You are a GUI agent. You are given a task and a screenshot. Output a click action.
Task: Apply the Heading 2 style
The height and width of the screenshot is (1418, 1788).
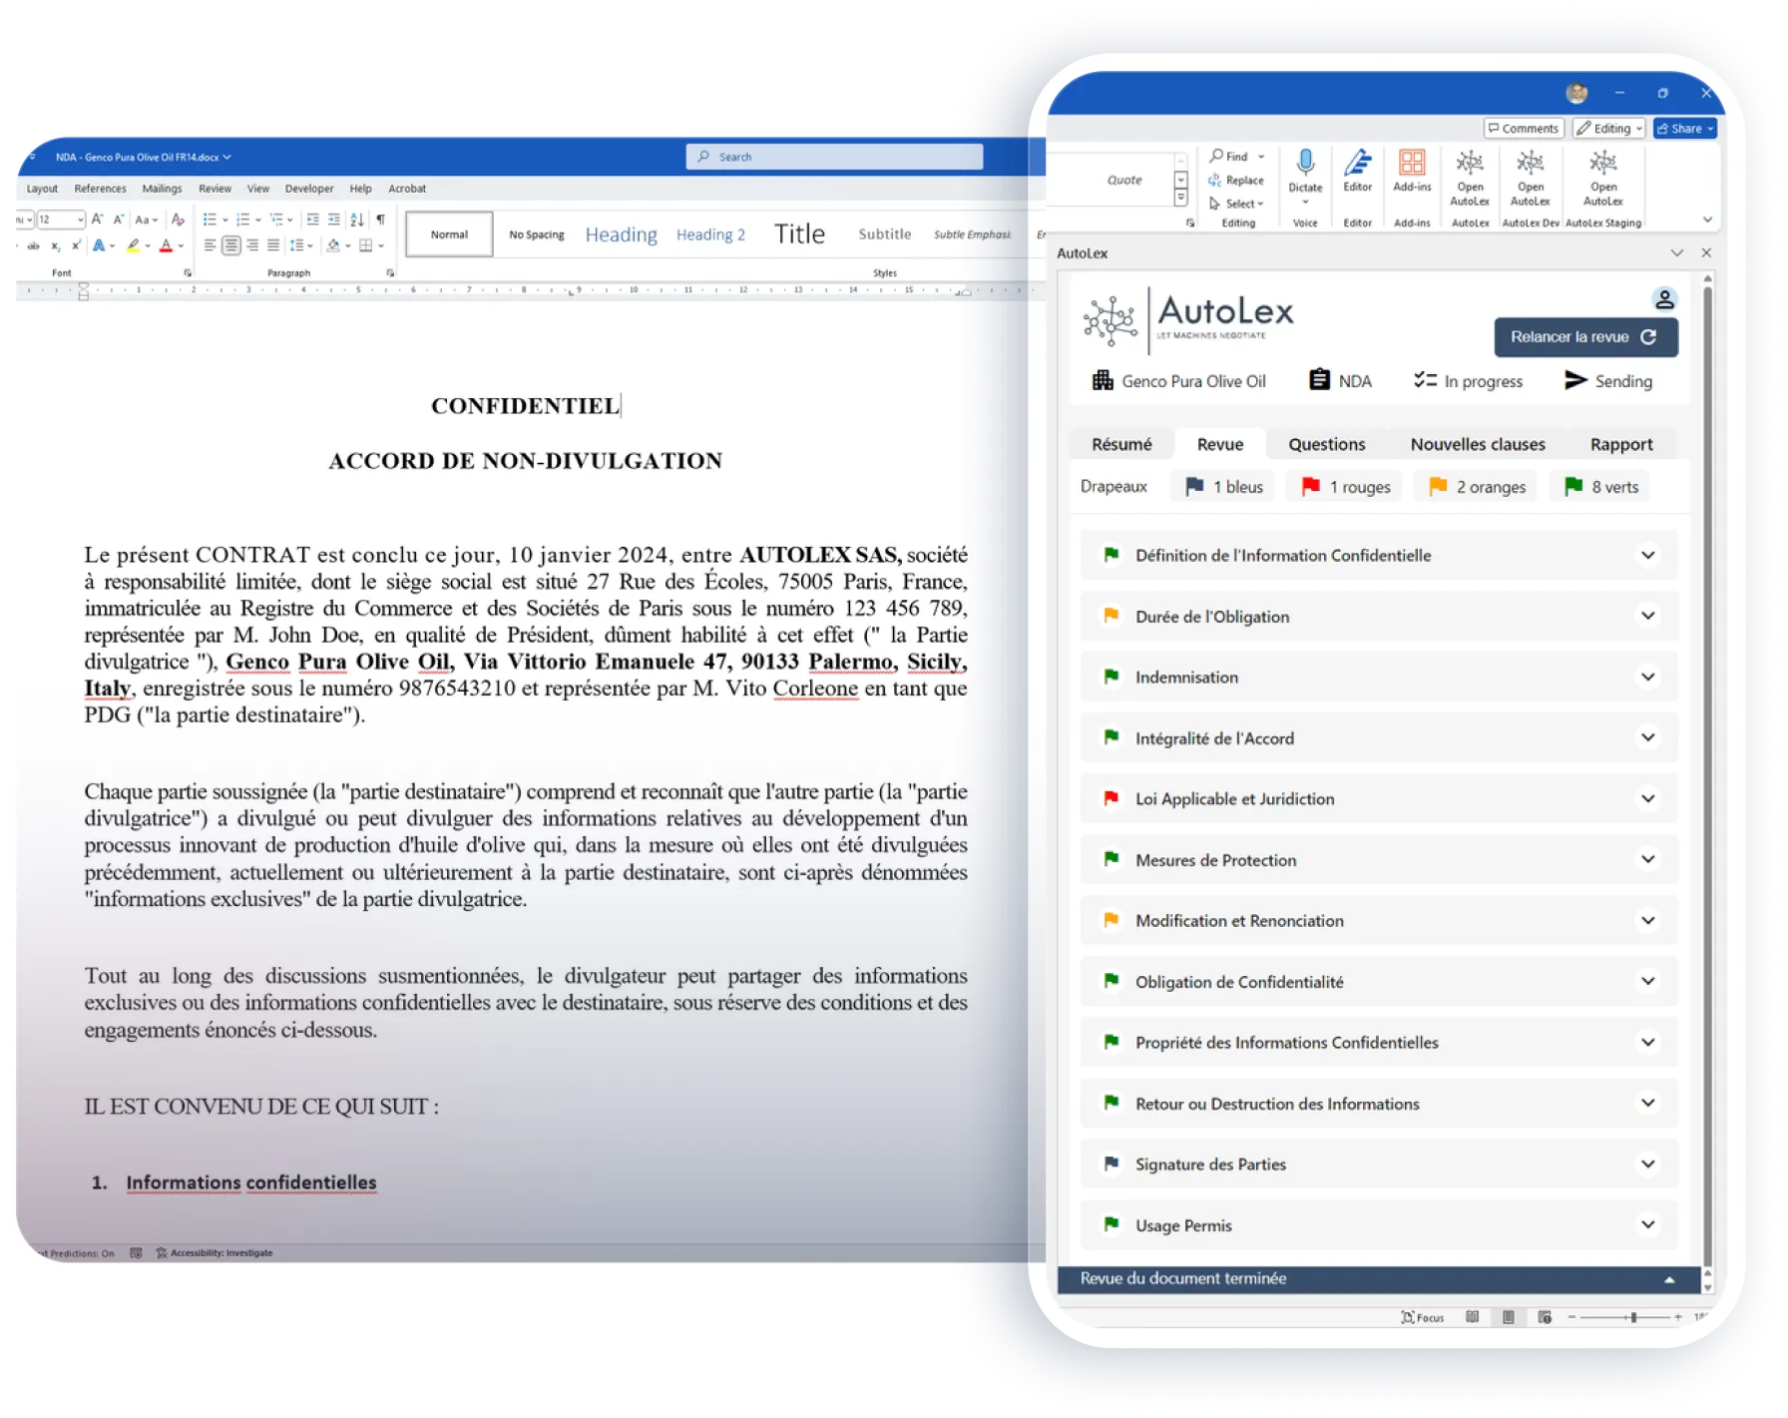tap(710, 235)
